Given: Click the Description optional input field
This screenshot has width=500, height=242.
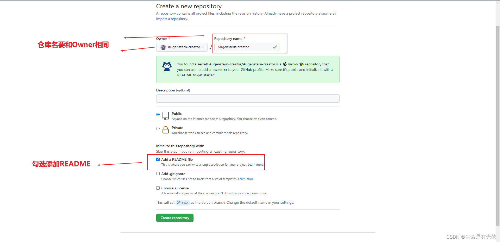Looking at the screenshot, I should 248,98.
